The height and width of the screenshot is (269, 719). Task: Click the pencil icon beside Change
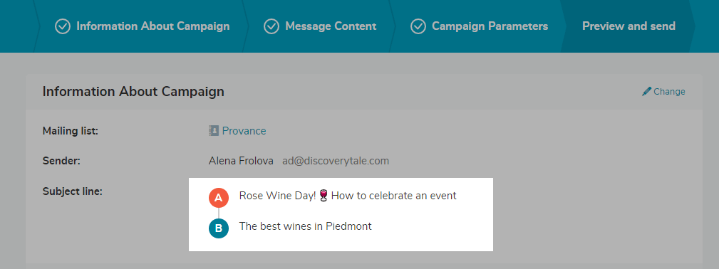pos(646,91)
